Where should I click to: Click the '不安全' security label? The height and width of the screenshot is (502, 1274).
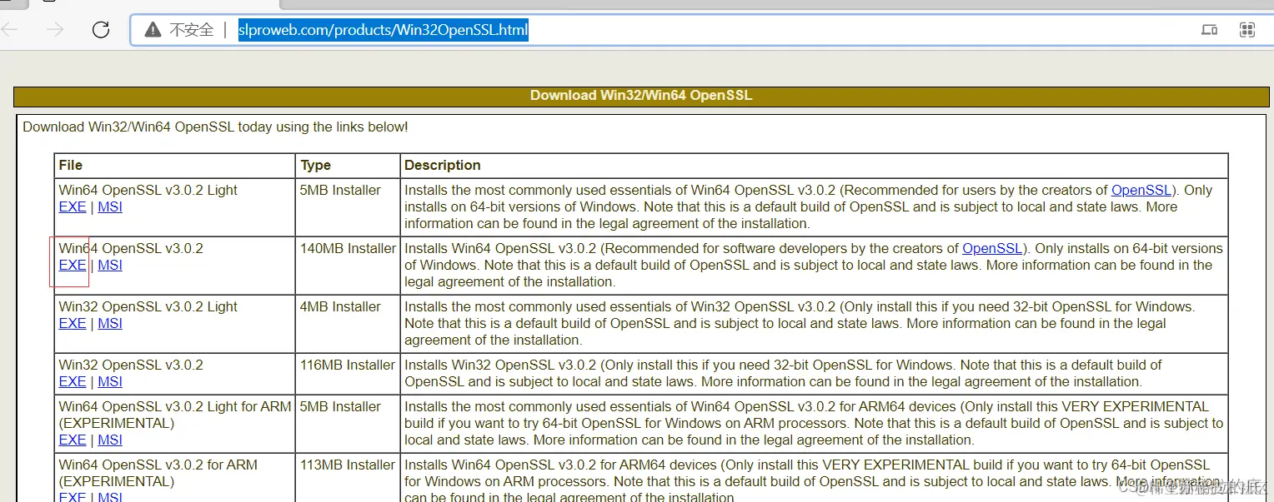192,30
